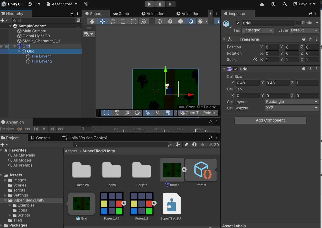Select the Transform tool in Scene toolbar
The width and height of the screenshot is (322, 228).
144,21
